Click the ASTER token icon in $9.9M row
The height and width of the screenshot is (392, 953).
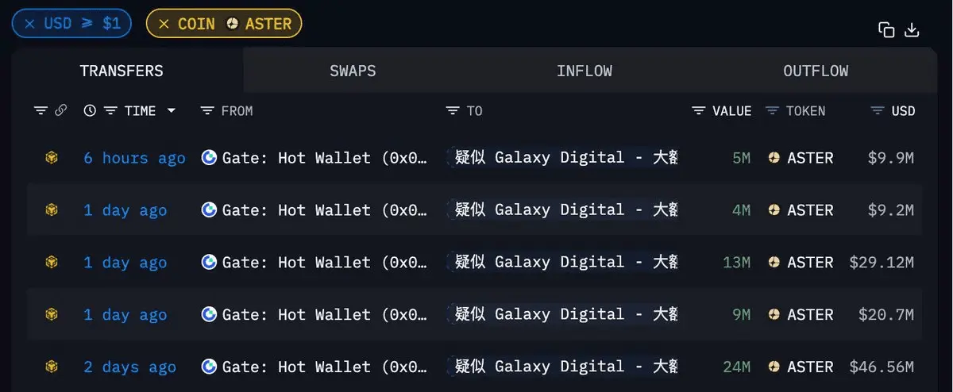pyautogui.click(x=774, y=158)
